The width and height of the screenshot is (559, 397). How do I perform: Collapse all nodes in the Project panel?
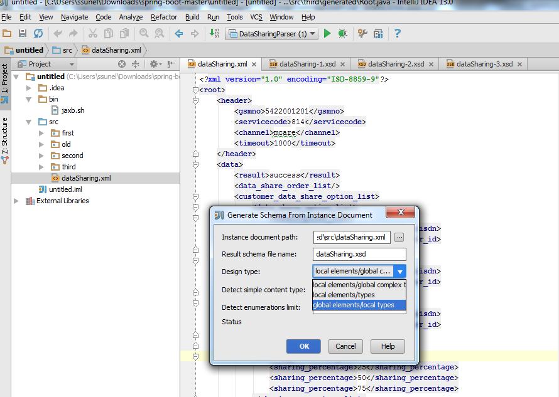pos(136,63)
